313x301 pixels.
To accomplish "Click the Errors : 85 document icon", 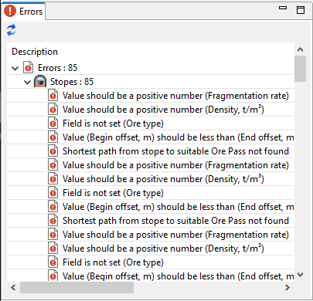I will 28,68.
